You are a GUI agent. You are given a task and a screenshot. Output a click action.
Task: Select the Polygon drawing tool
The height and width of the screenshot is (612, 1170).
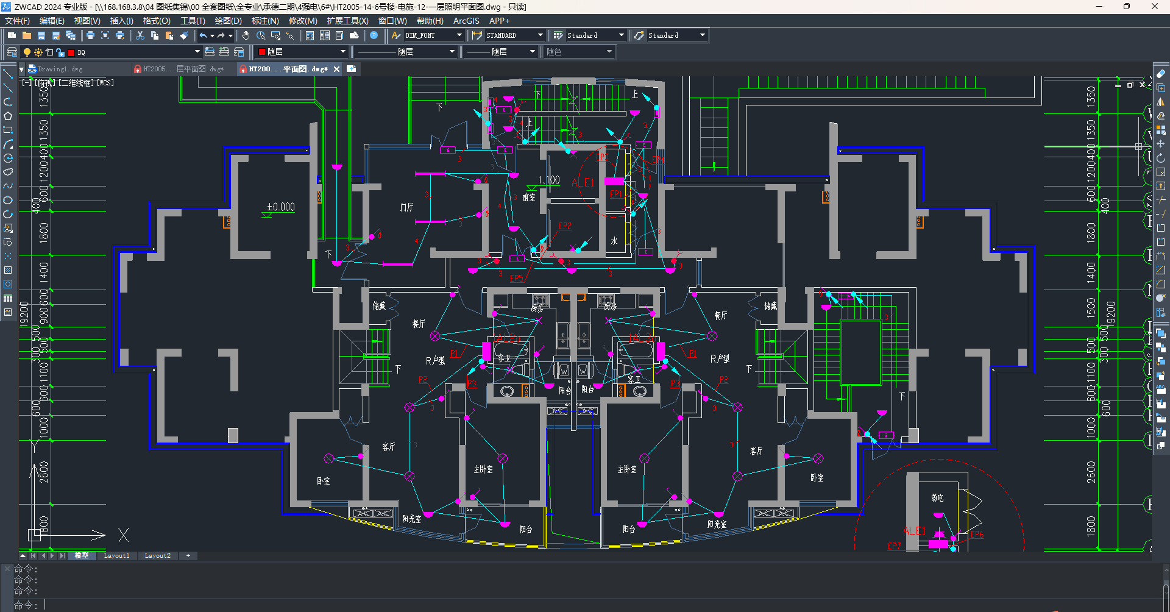coord(8,116)
